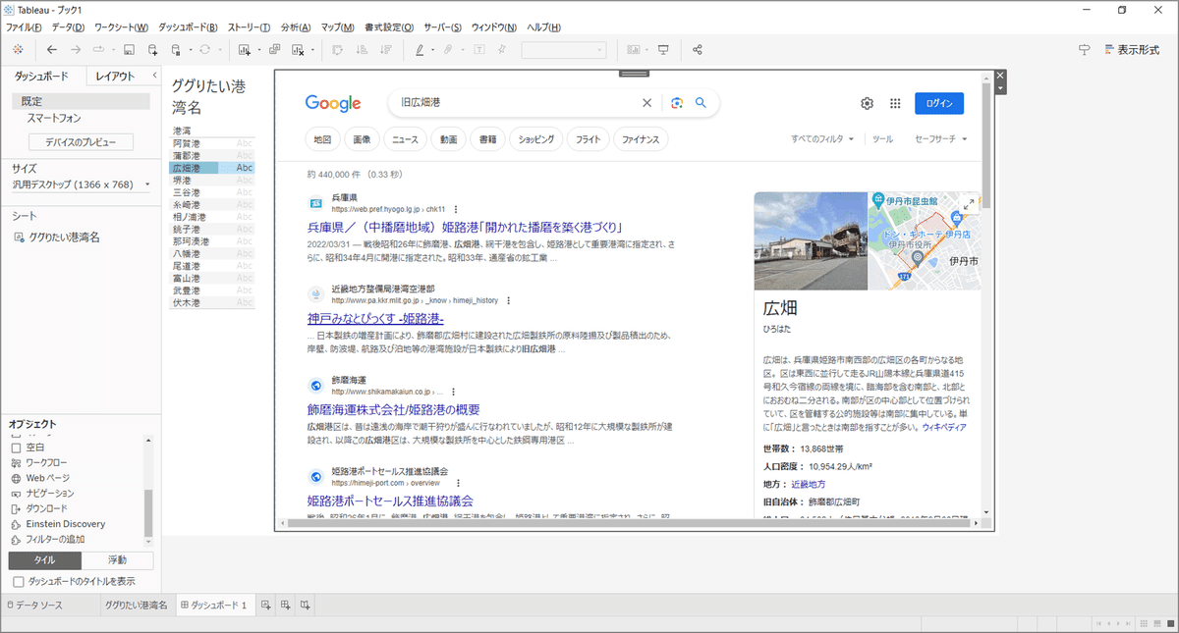Click the show mark labels T icon
The image size is (1179, 633).
[x=478, y=49]
